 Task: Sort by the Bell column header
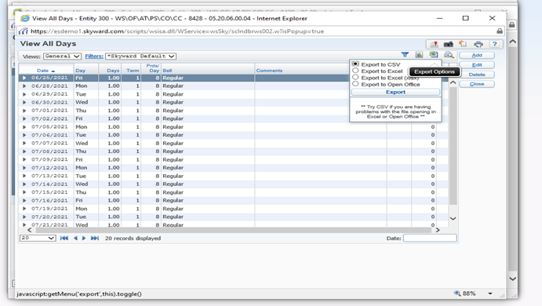(x=167, y=71)
